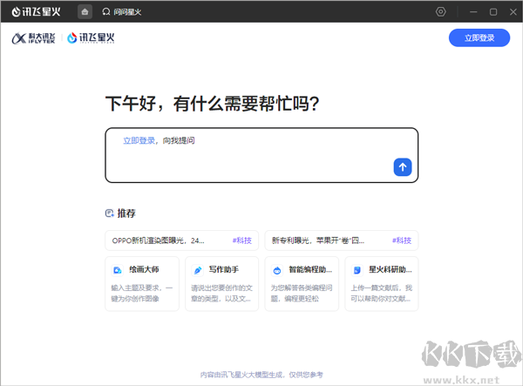The height and width of the screenshot is (386, 523).
Task: Click the 推荐 section icon
Action: point(110,213)
